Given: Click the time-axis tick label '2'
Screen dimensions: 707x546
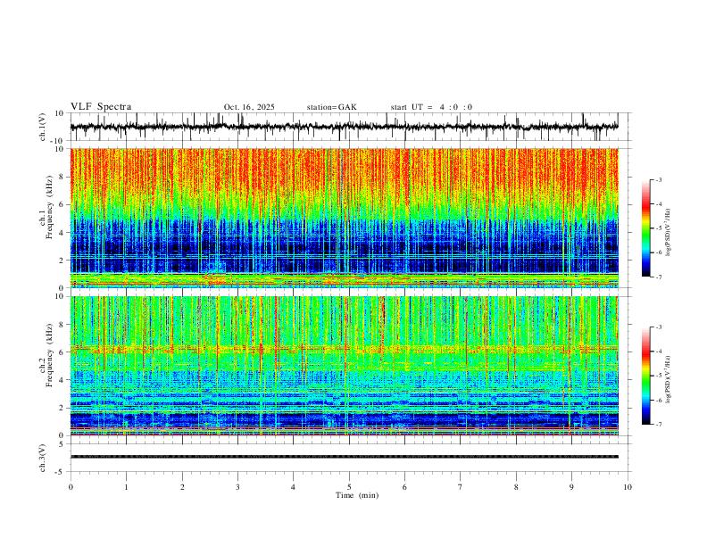Looking at the screenshot, I should [182, 487].
